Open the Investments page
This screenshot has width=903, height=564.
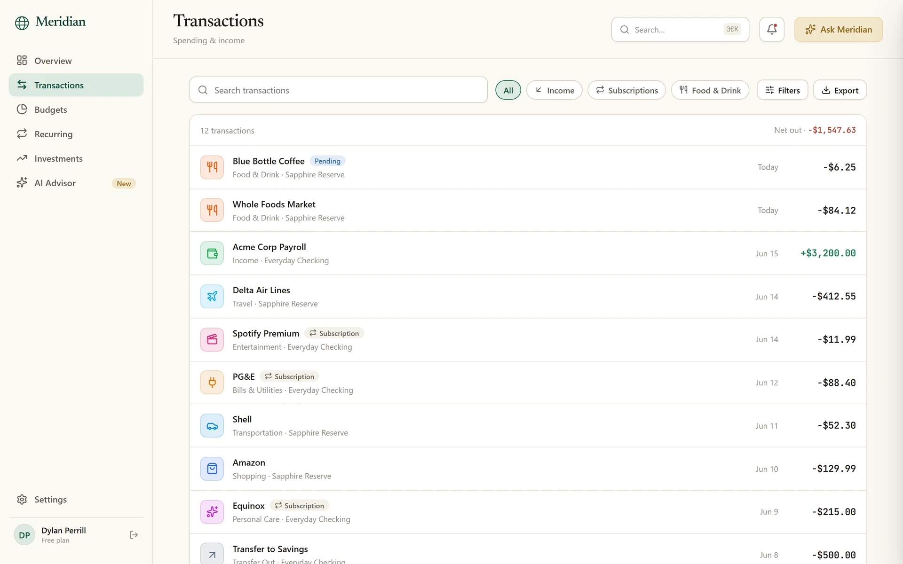pyautogui.click(x=76, y=158)
